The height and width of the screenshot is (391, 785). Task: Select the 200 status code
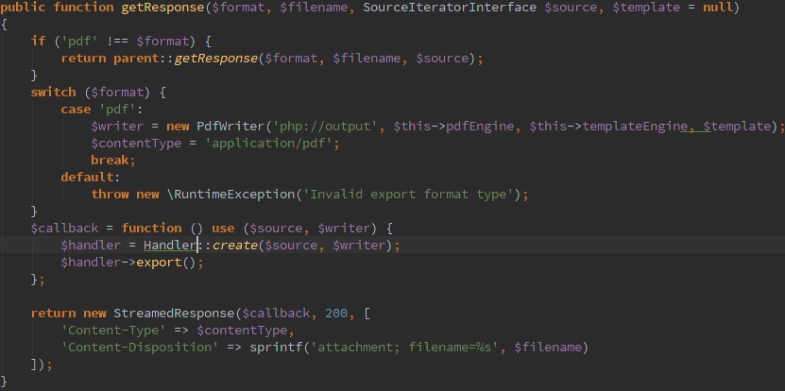pos(336,314)
